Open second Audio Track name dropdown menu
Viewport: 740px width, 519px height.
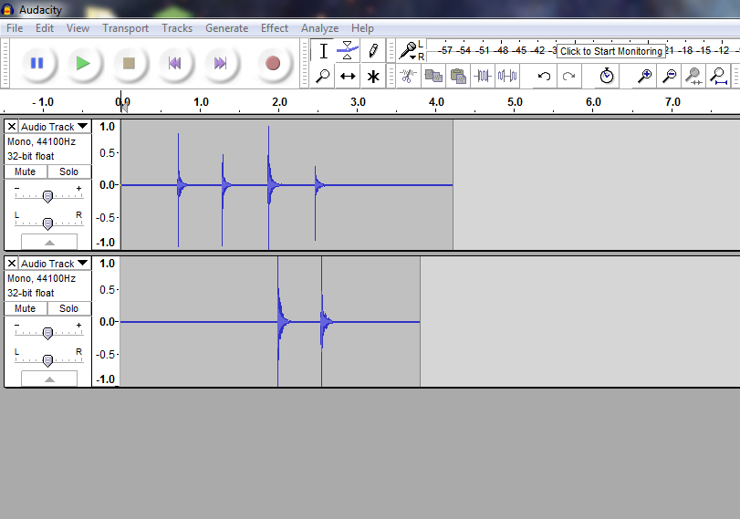[x=55, y=264]
